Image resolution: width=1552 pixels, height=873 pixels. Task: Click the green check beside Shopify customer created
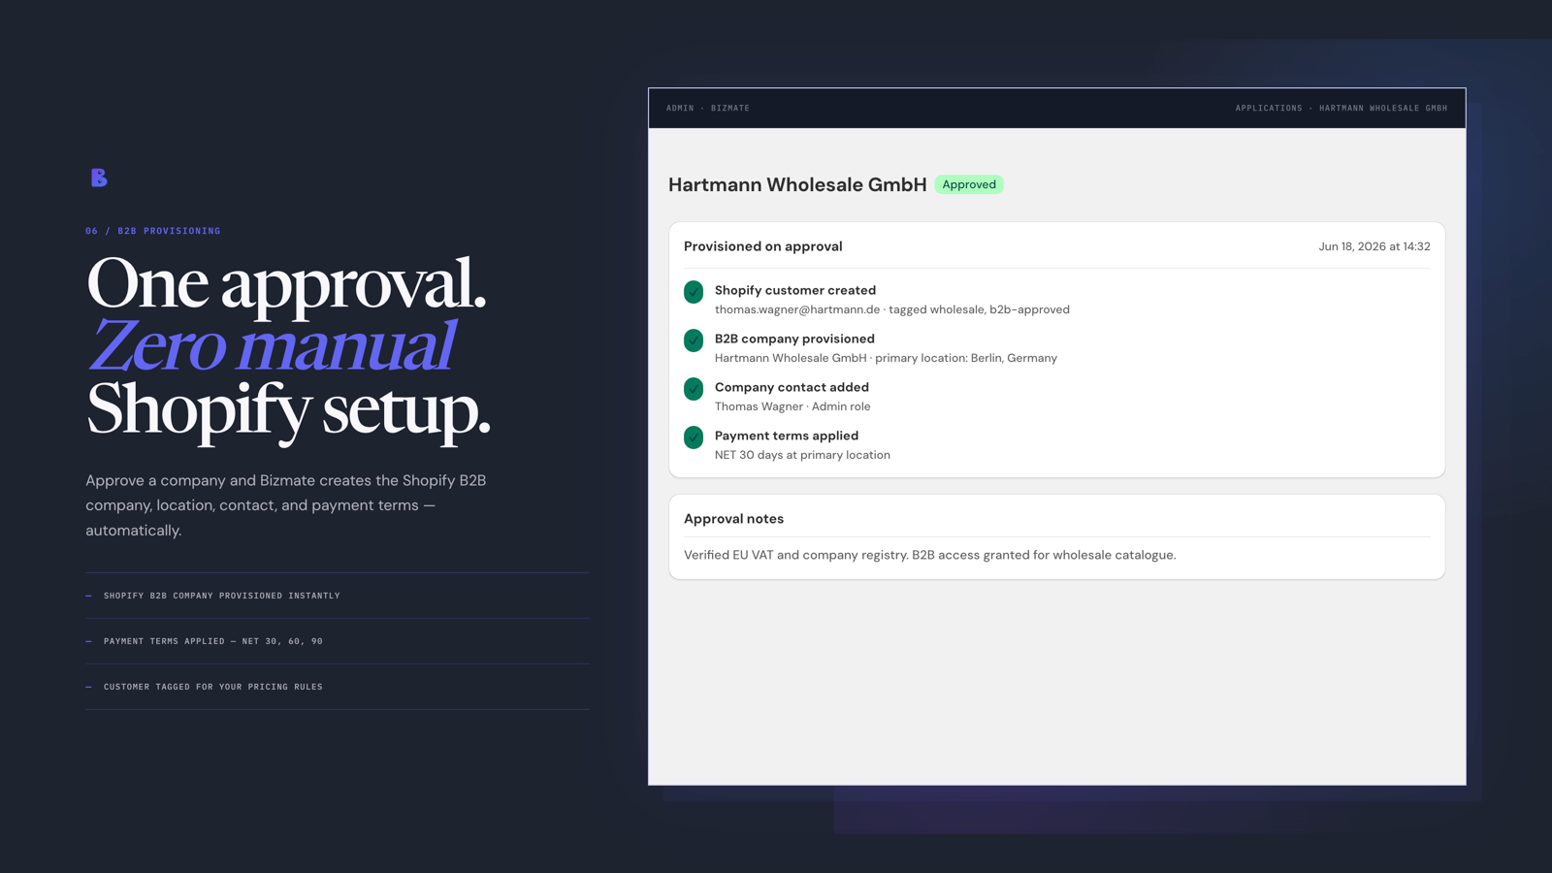pyautogui.click(x=694, y=292)
